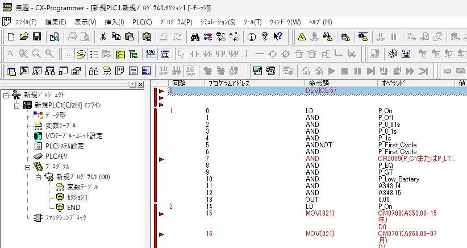Toggle the mnemonic view toolbar button
Image resolution: width=467 pixels, height=248 pixels.
[x=120, y=54]
